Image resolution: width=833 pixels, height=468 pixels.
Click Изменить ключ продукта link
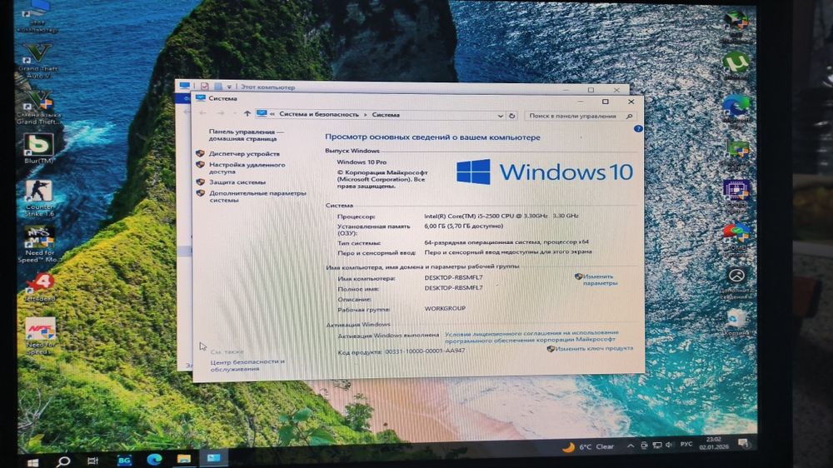click(593, 348)
